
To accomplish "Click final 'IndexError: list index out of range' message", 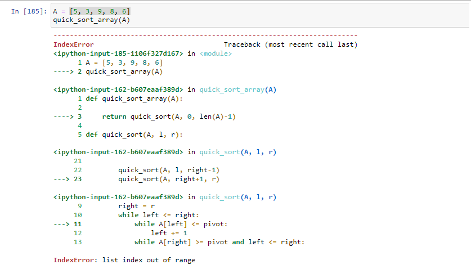I will pyautogui.click(x=124, y=260).
